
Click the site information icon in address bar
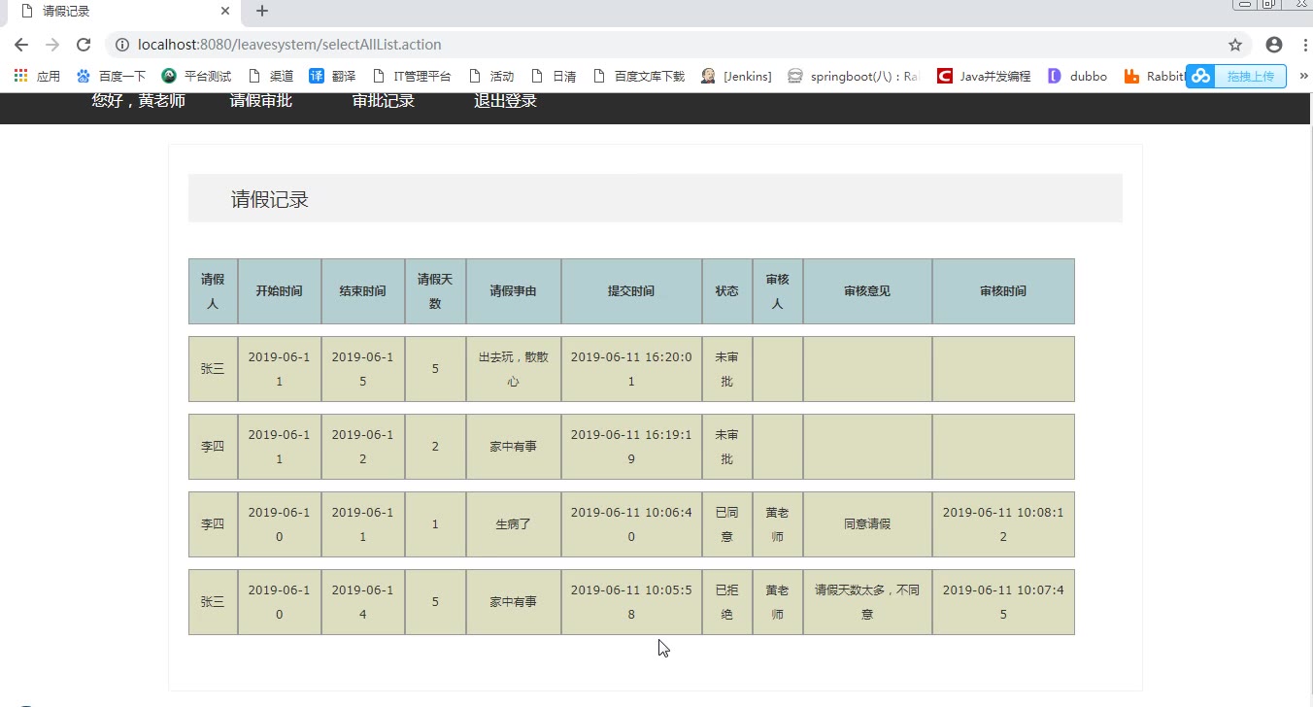click(122, 45)
